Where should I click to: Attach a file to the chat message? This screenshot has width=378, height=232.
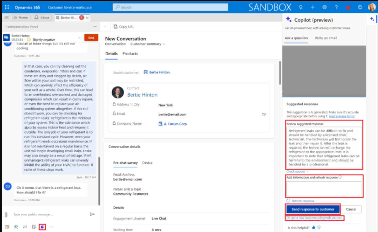click(6, 214)
